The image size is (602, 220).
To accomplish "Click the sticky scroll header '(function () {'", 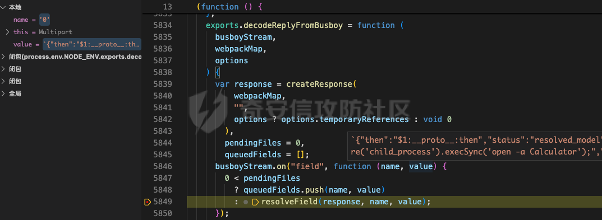I will (229, 7).
